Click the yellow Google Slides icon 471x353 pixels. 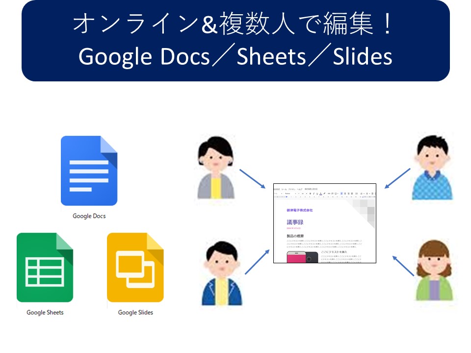[x=135, y=267]
